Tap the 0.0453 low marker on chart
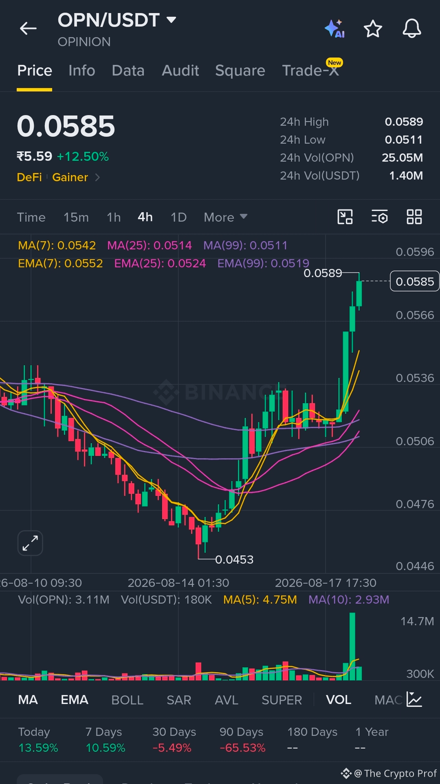 [x=234, y=560]
